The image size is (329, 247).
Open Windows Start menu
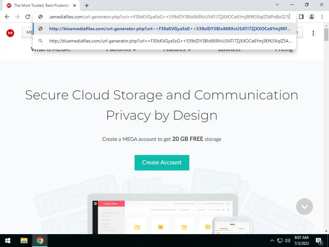tap(8, 241)
